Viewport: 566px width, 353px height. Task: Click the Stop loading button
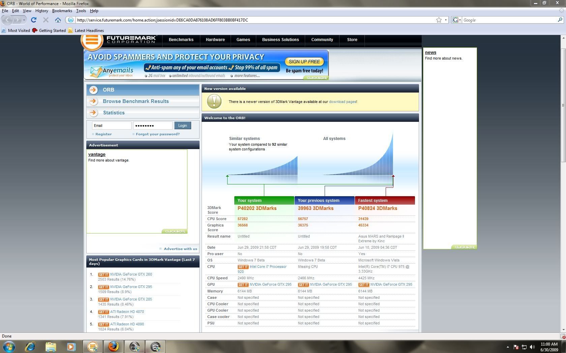click(46, 20)
